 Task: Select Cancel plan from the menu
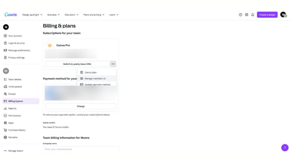97,72
